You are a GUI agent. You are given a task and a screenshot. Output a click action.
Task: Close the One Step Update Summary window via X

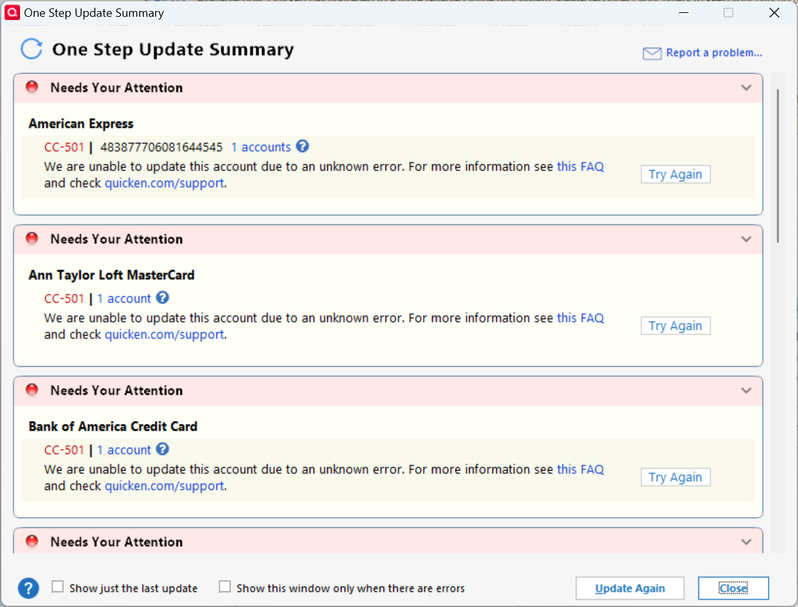(x=773, y=12)
